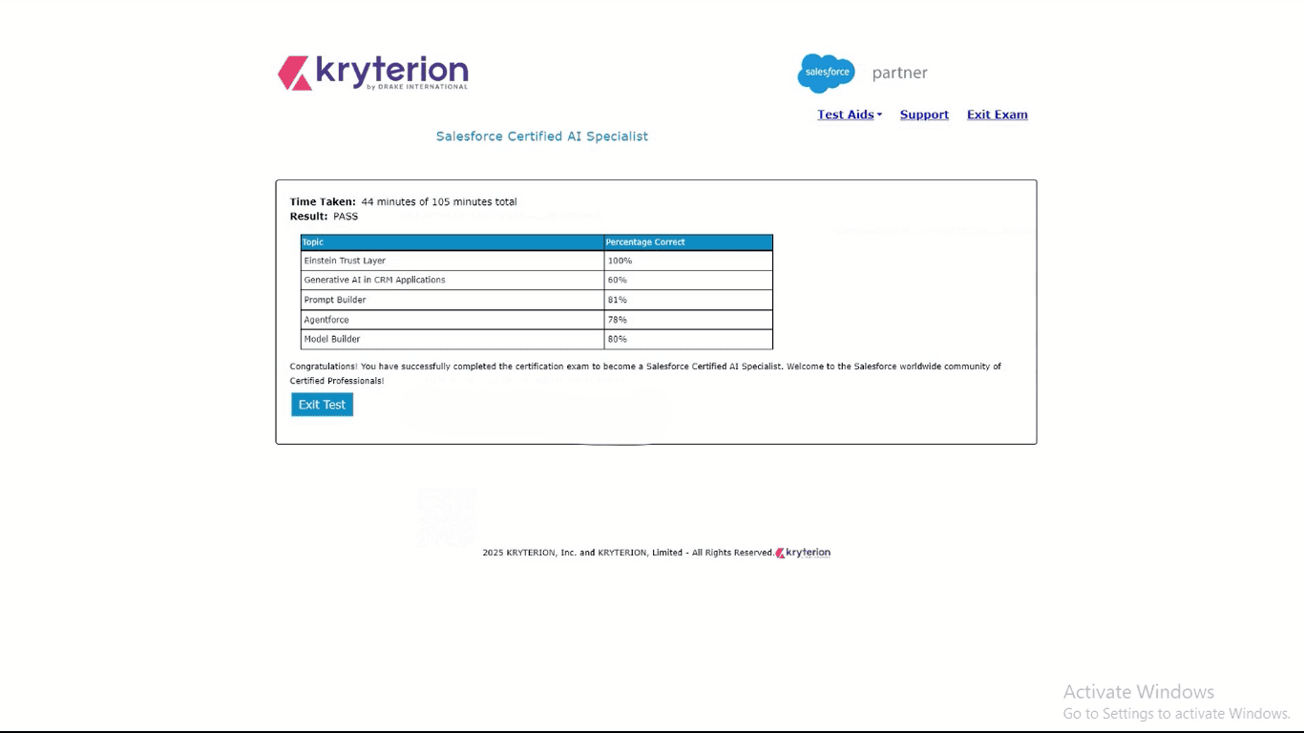The width and height of the screenshot is (1304, 733).
Task: Open the Test Aids dropdown menu
Action: tap(845, 115)
